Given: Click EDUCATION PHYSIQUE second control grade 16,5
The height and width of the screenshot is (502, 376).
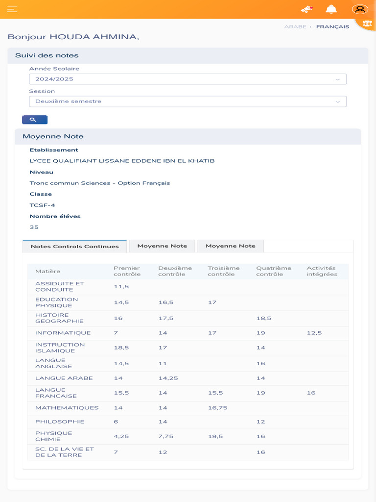Looking at the screenshot, I should pyautogui.click(x=166, y=302).
